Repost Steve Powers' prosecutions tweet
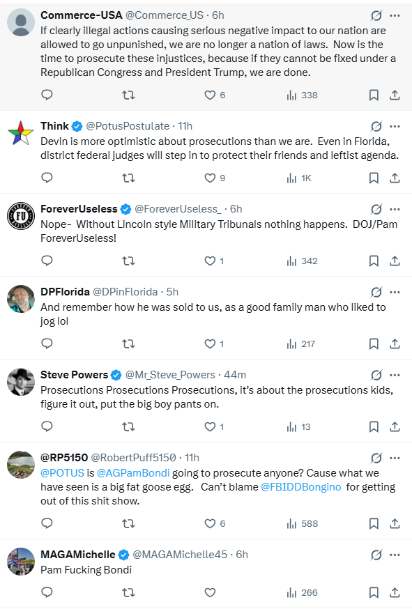Viewport: 412px width, 609px height. [128, 426]
